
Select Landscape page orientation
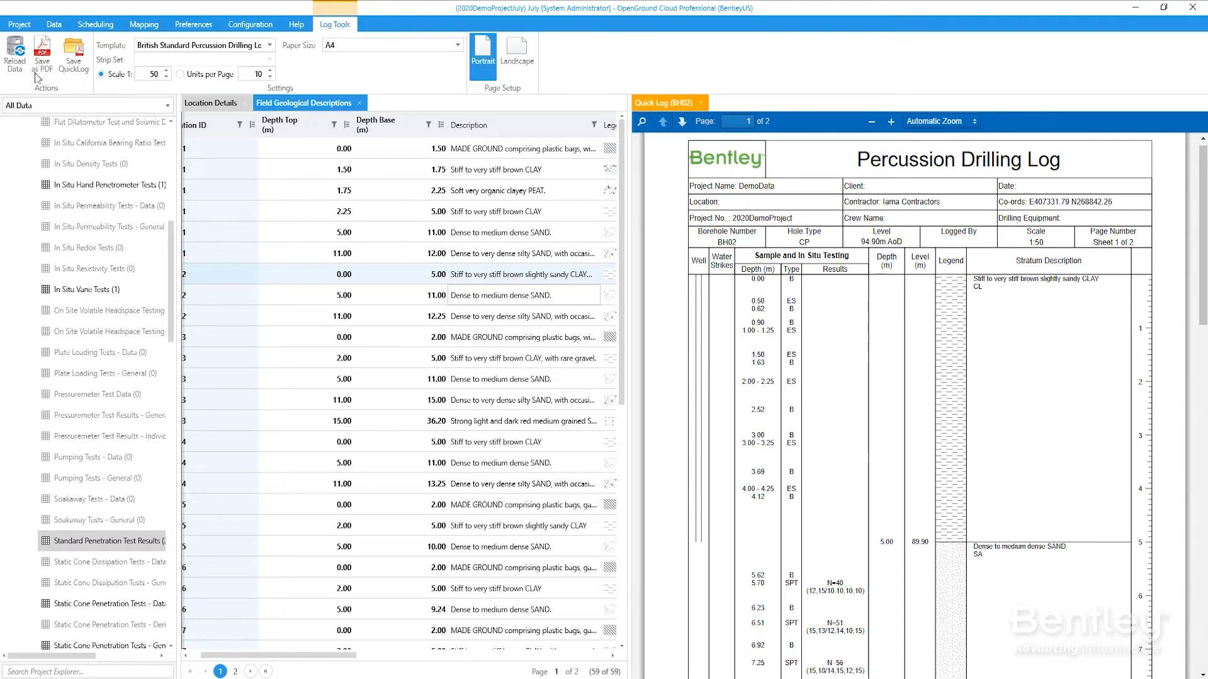[517, 52]
